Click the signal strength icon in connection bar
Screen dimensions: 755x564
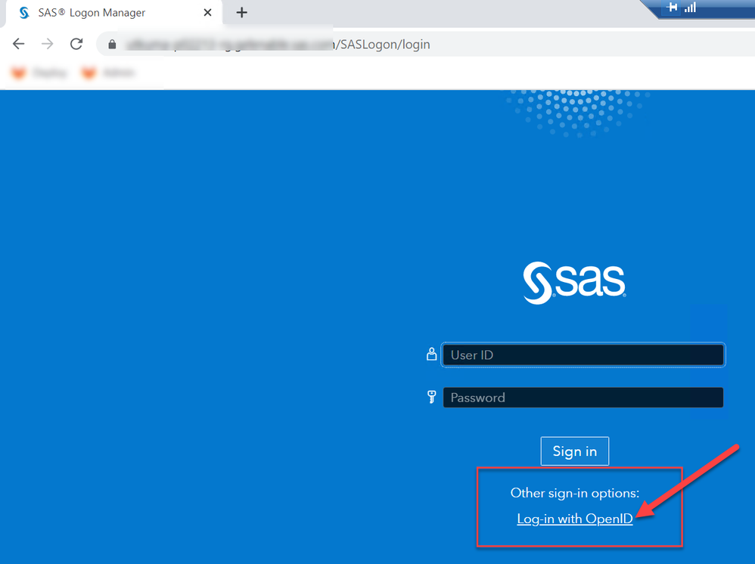[691, 8]
